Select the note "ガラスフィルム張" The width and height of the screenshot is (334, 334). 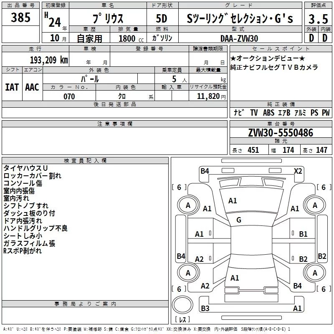pyautogui.click(x=29, y=243)
